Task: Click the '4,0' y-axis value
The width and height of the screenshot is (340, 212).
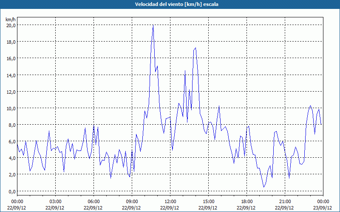Action: 12,158
